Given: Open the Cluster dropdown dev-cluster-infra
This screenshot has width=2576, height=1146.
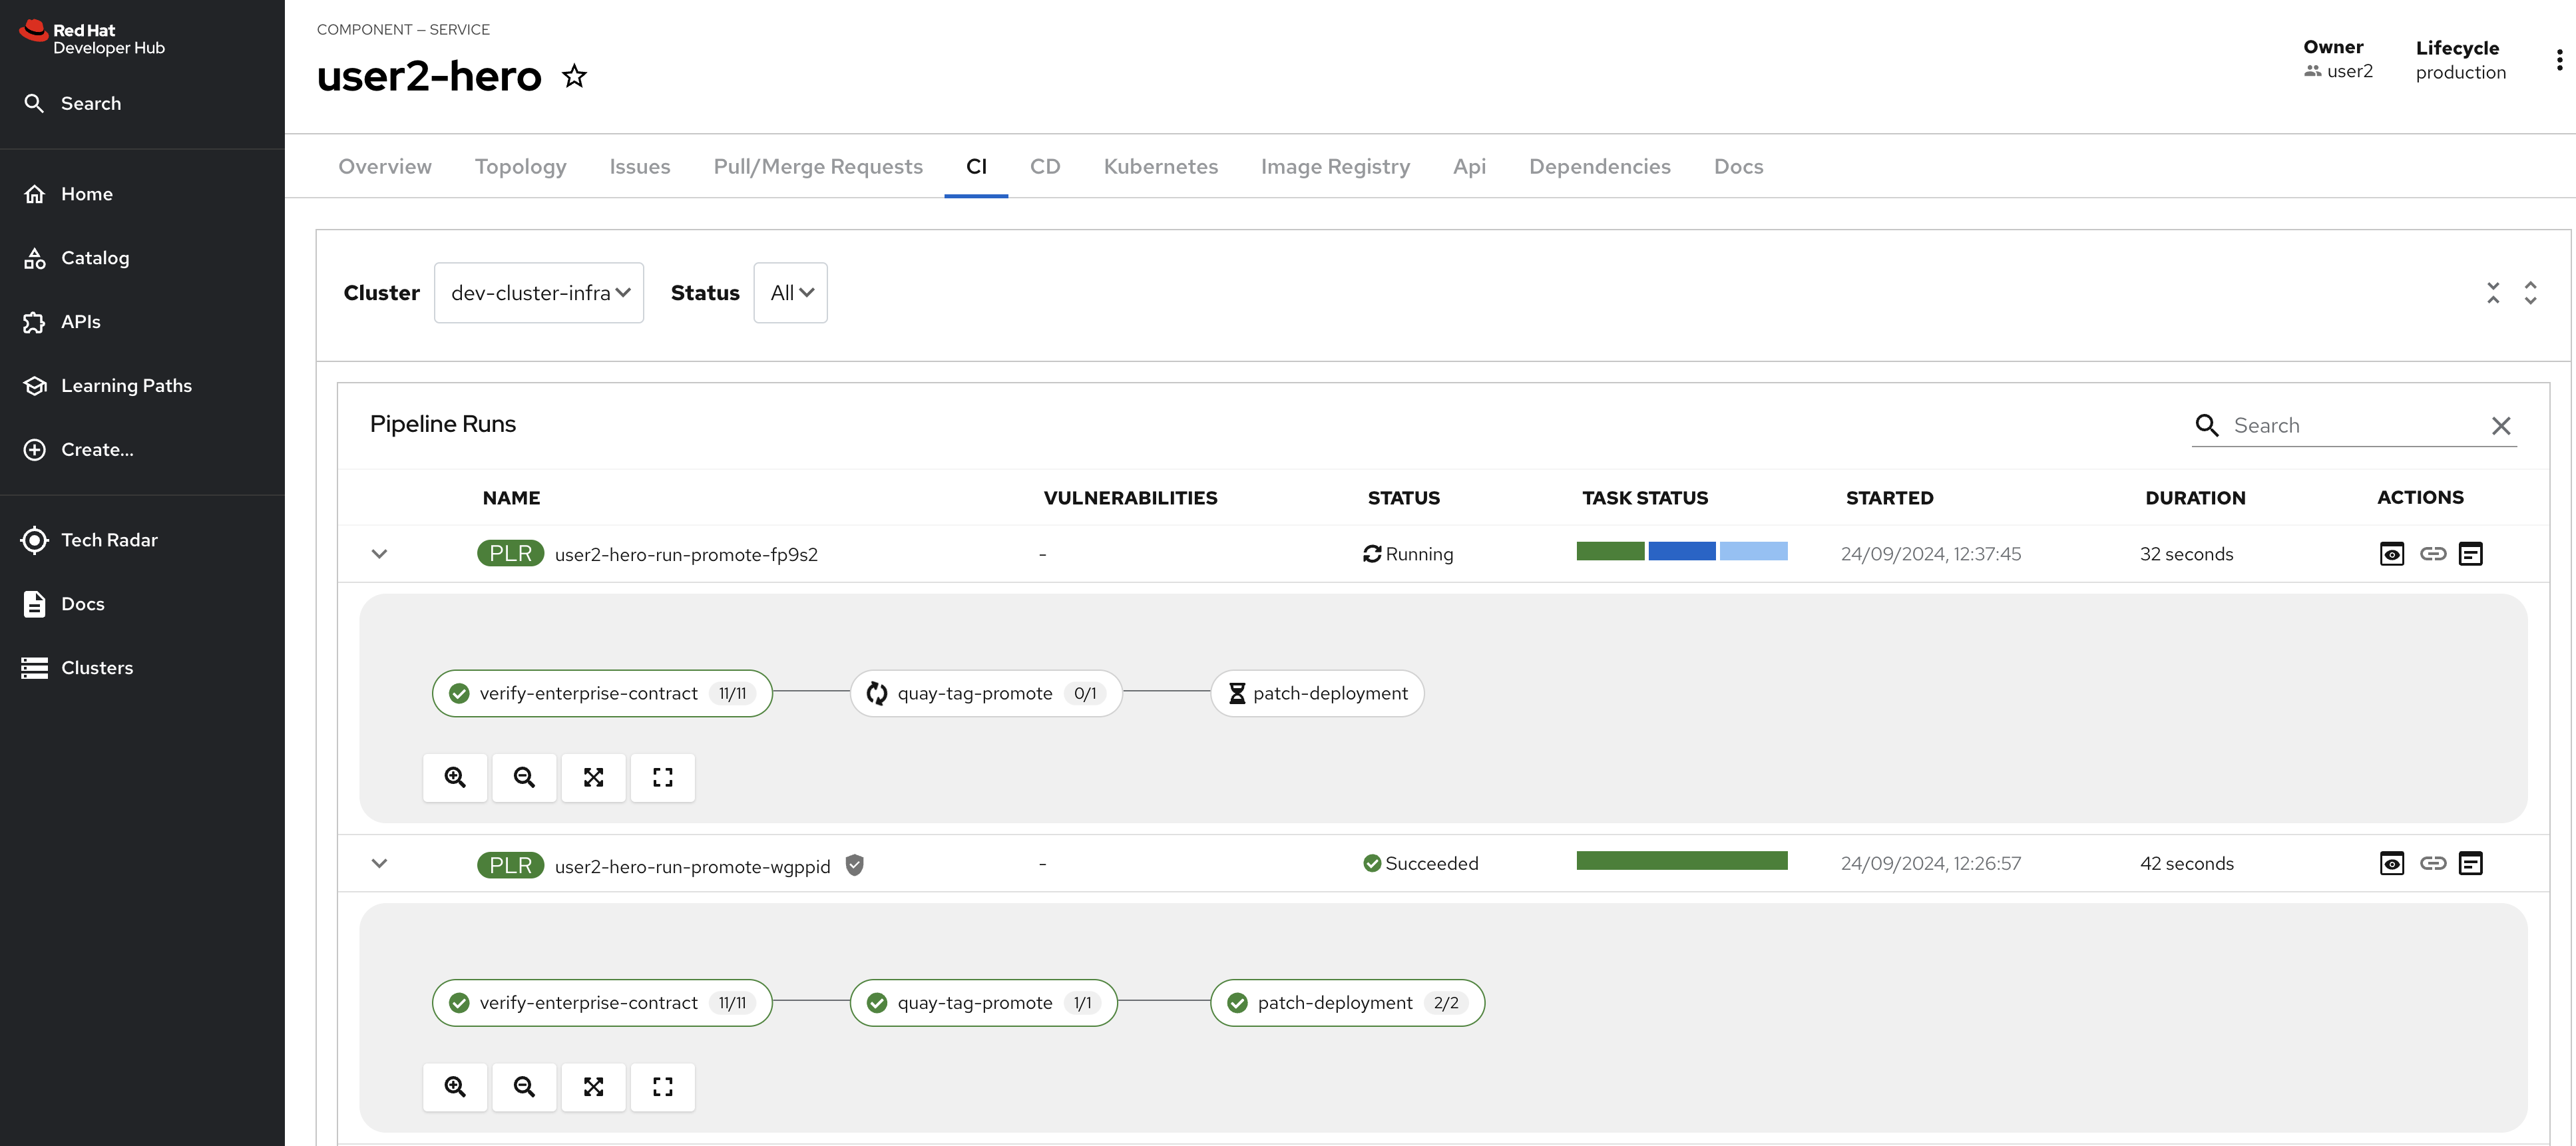Looking at the screenshot, I should tap(539, 293).
